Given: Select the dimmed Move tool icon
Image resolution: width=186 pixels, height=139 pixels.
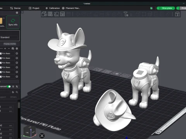Looking at the screenshot, I should 77,14.
